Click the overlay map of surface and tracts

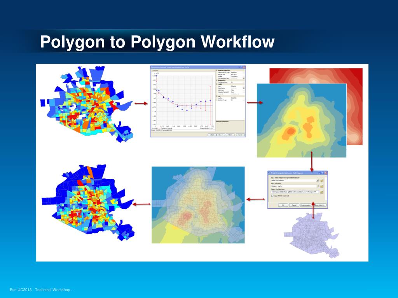click(198, 205)
